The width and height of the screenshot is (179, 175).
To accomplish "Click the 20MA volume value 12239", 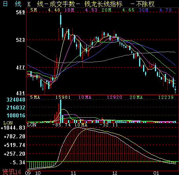I will (x=166, y=97).
